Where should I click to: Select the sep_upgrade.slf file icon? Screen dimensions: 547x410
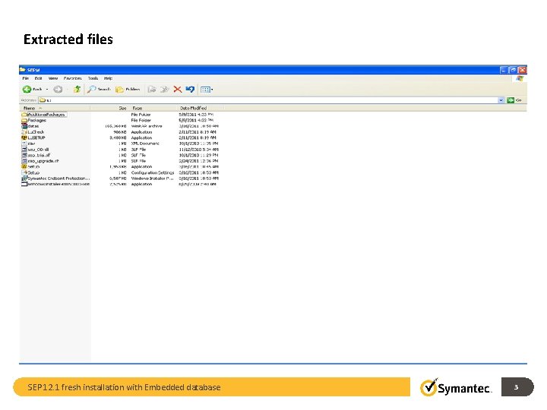(x=24, y=161)
